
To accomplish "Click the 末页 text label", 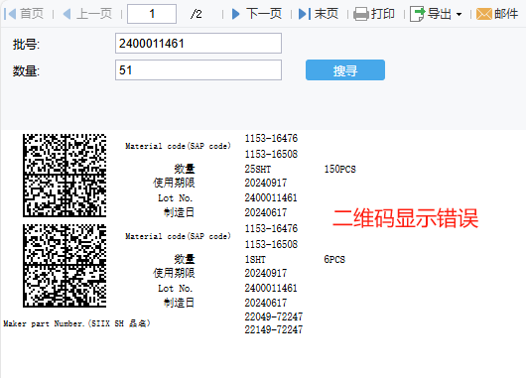I will tap(327, 14).
